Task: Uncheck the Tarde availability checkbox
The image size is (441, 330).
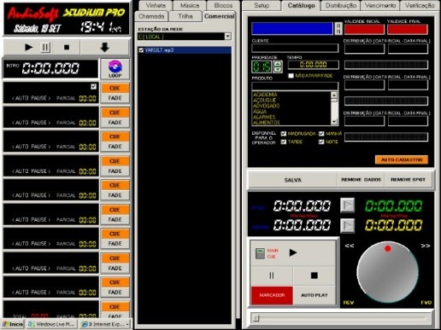Action: [284, 142]
